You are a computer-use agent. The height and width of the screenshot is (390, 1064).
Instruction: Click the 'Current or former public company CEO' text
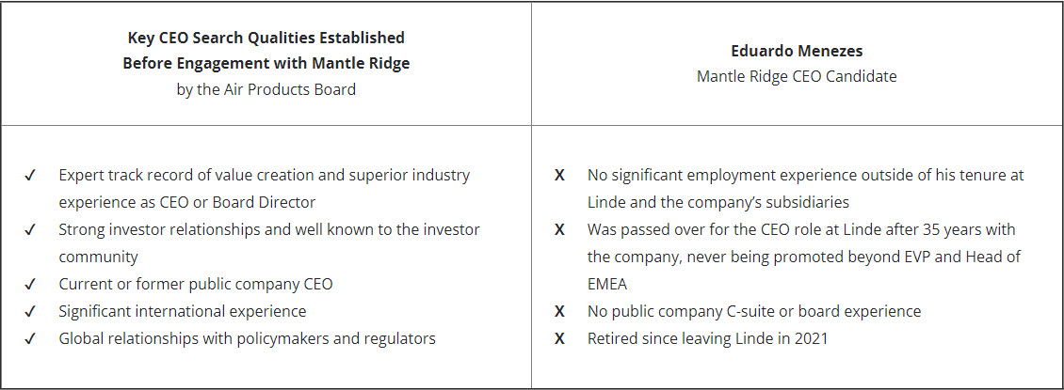pos(196,285)
